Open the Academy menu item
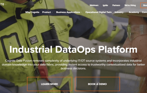 134,12
